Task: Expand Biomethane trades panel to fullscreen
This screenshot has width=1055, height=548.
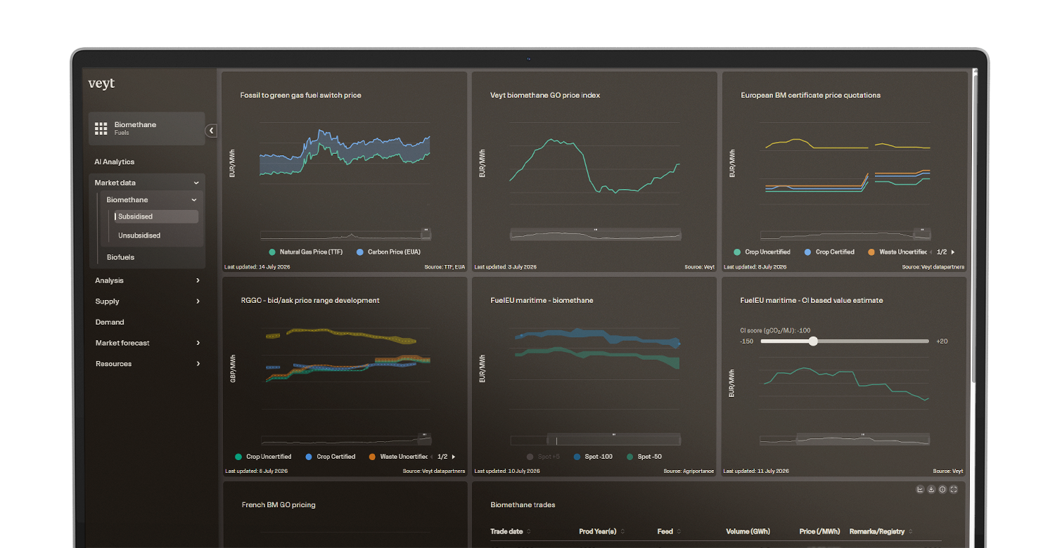Action: [954, 490]
